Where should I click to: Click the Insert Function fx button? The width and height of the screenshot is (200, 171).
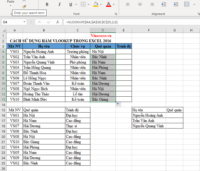[x=58, y=22]
